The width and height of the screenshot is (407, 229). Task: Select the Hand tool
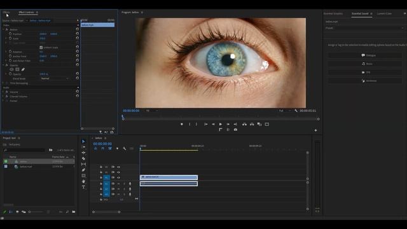pyautogui.click(x=83, y=181)
